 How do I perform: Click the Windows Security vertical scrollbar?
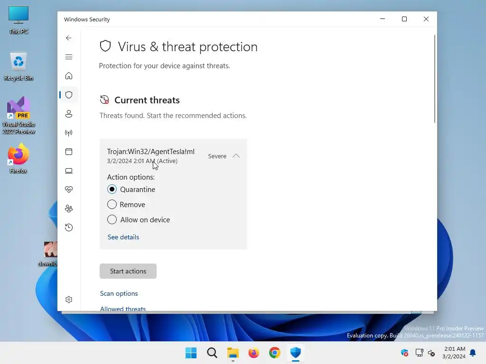pos(435,79)
